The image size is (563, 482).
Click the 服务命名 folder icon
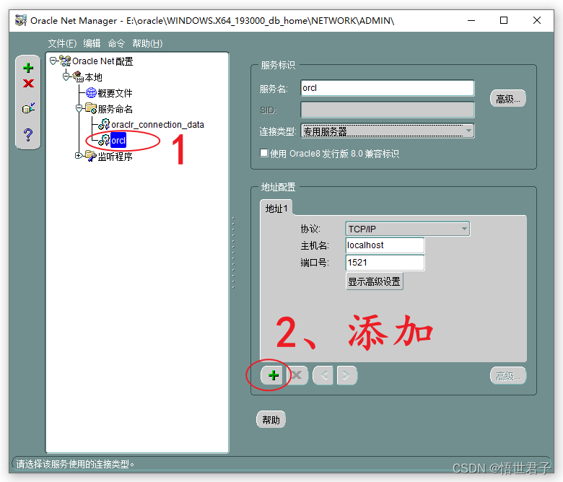(91, 108)
